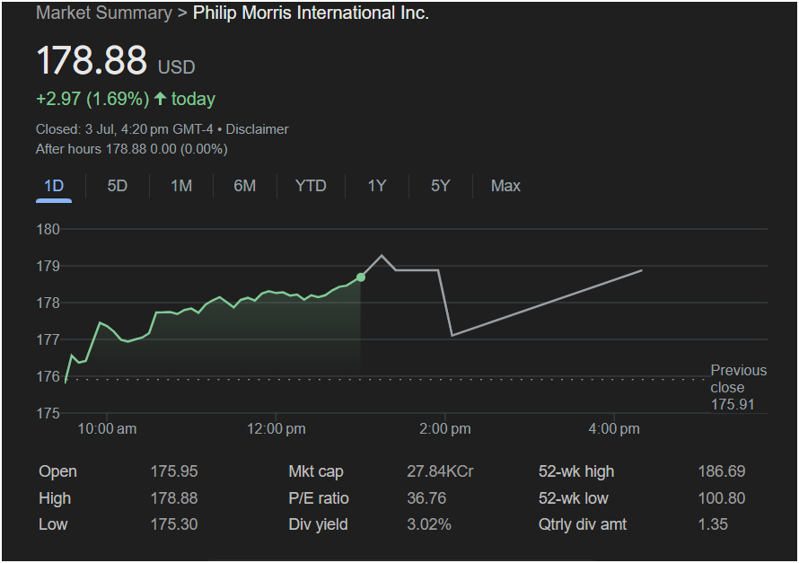Switch to the 5D chart range
The width and height of the screenshot is (799, 563).
118,186
